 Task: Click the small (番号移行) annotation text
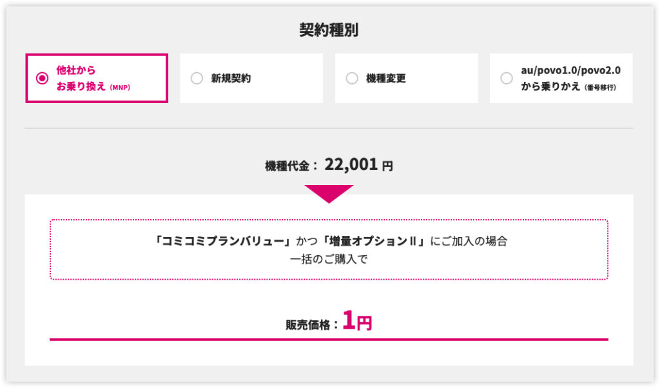(x=599, y=88)
